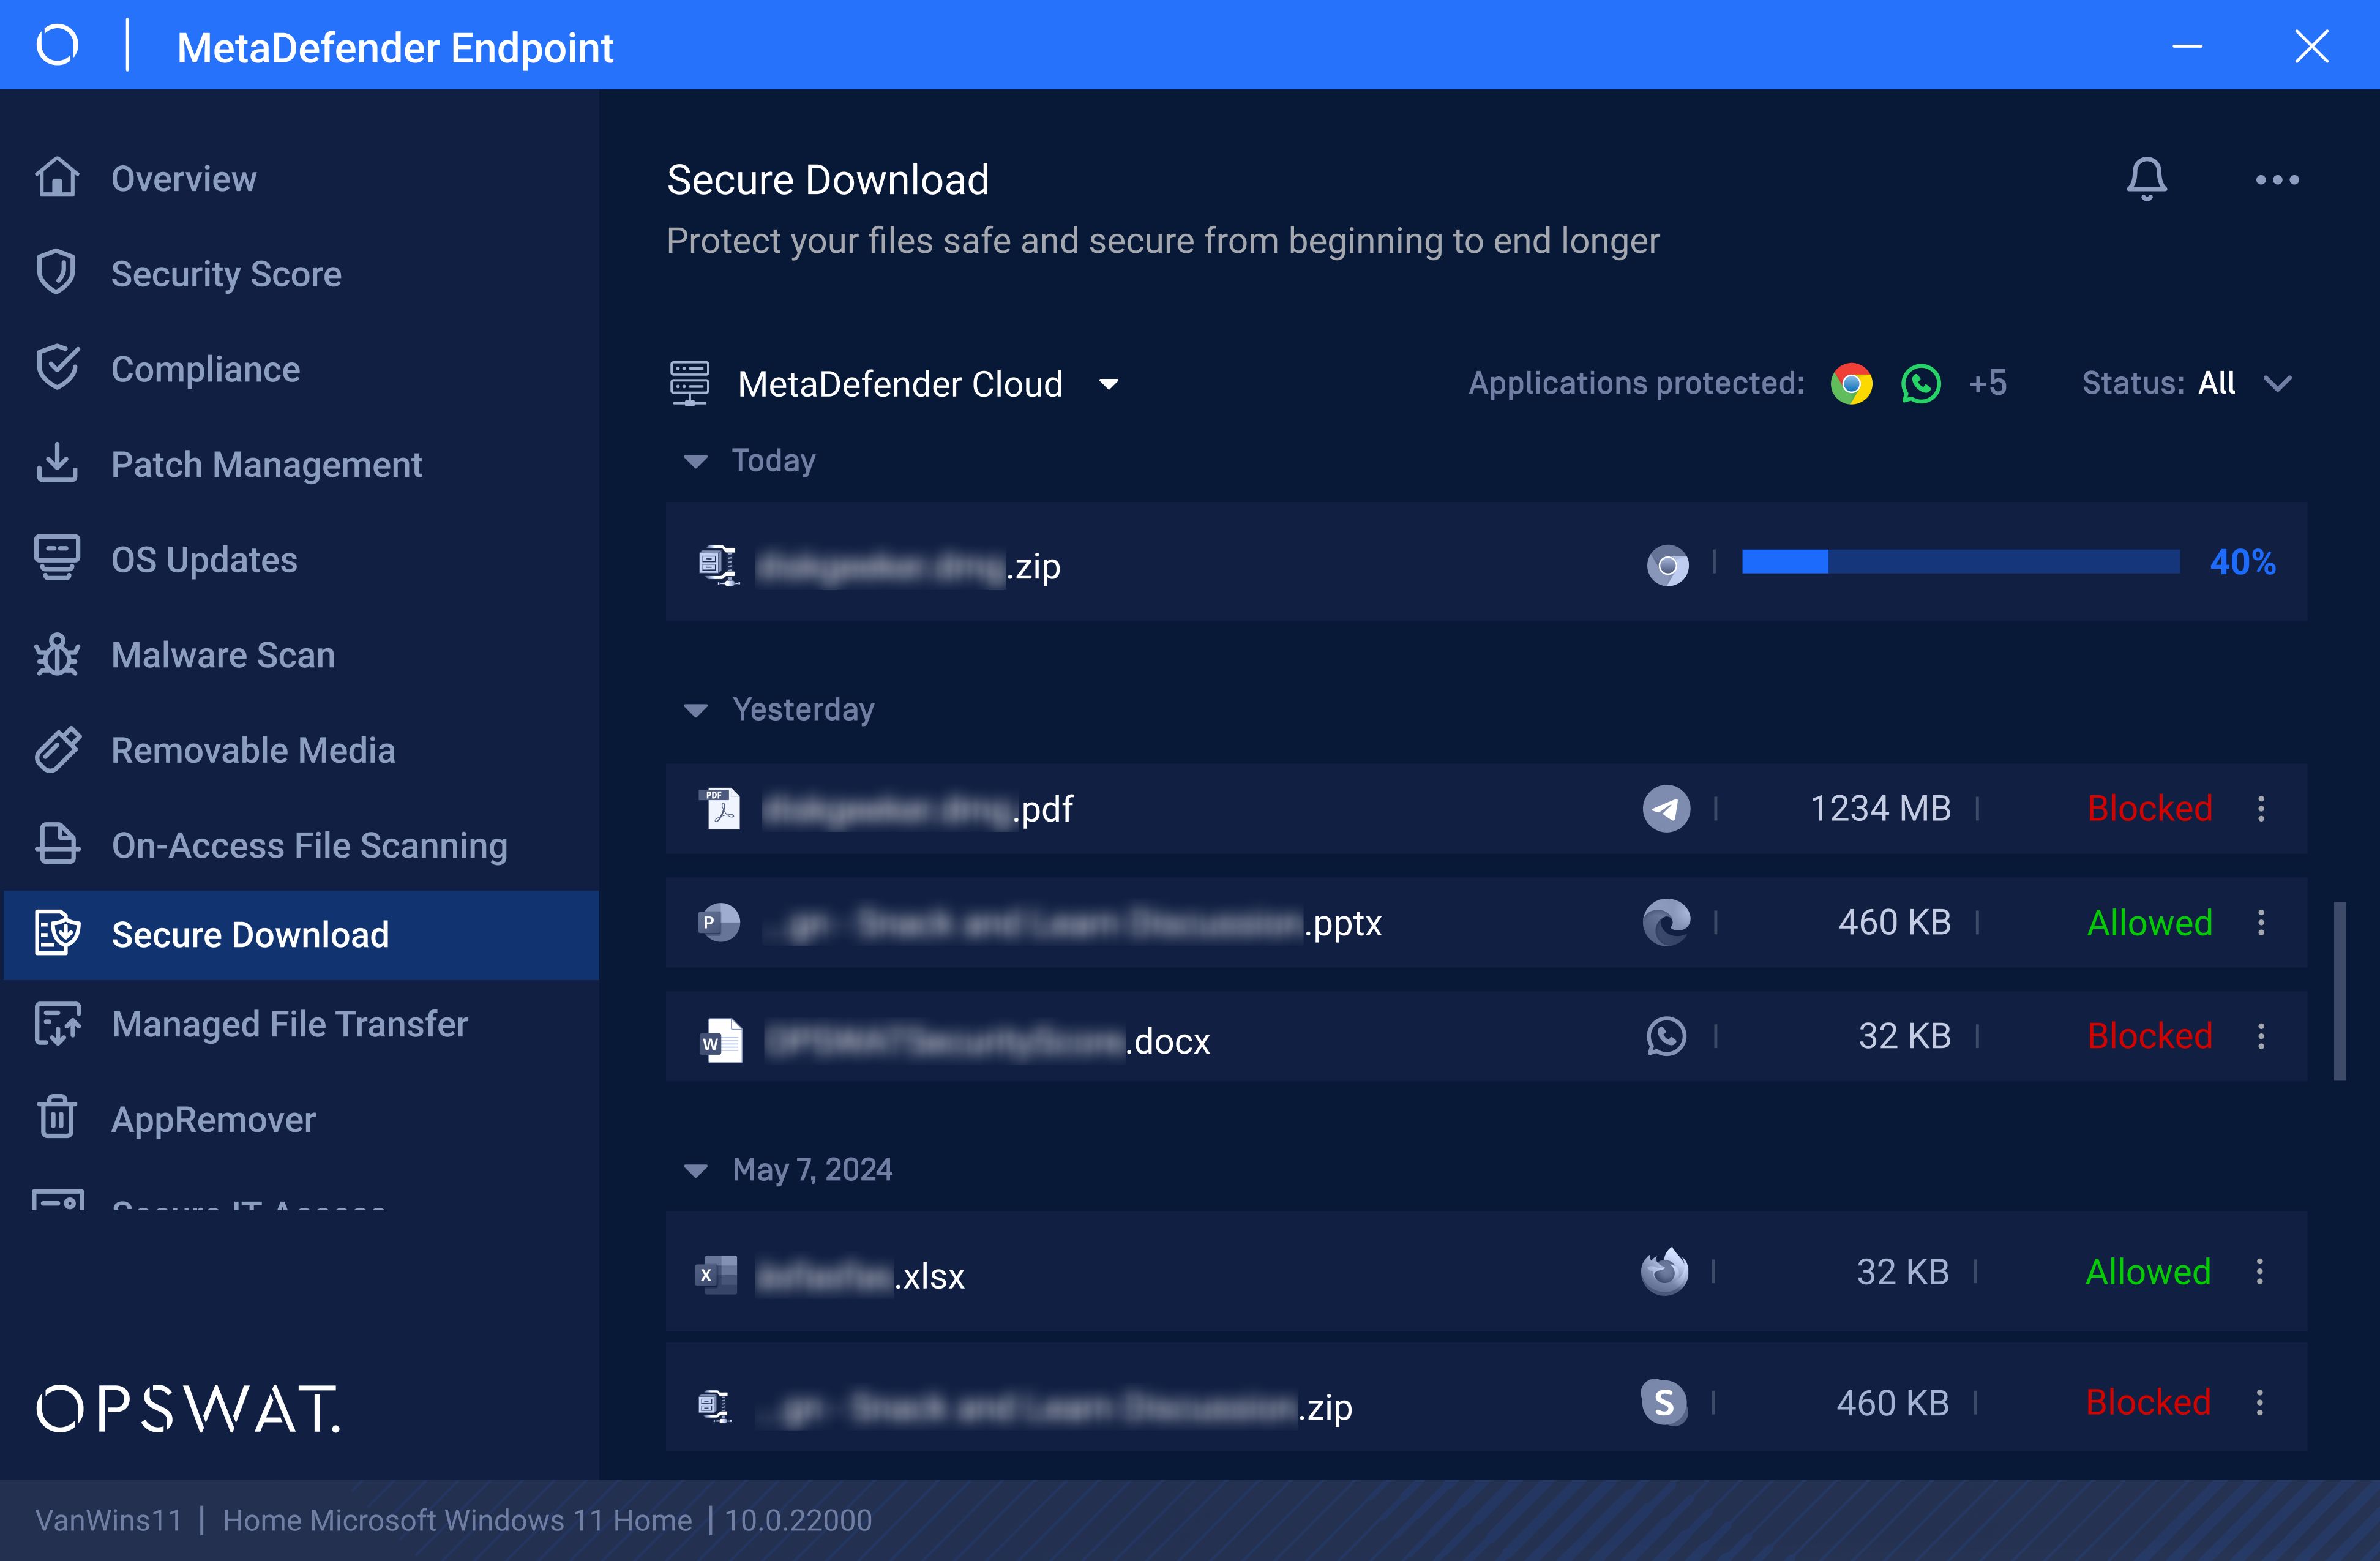Open the MetaDefender Cloud server dropdown
The width and height of the screenshot is (2380, 1561).
1108,384
